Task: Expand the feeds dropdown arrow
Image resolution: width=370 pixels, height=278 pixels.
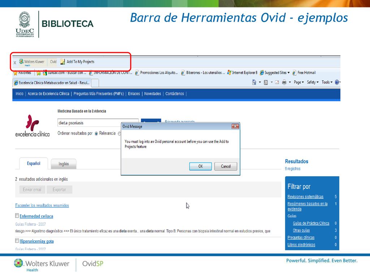Action: [272, 82]
